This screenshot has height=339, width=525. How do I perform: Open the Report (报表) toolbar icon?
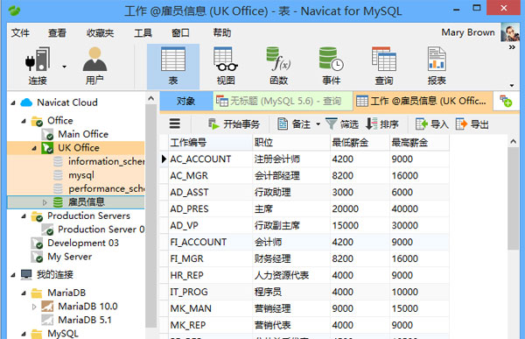pyautogui.click(x=437, y=66)
